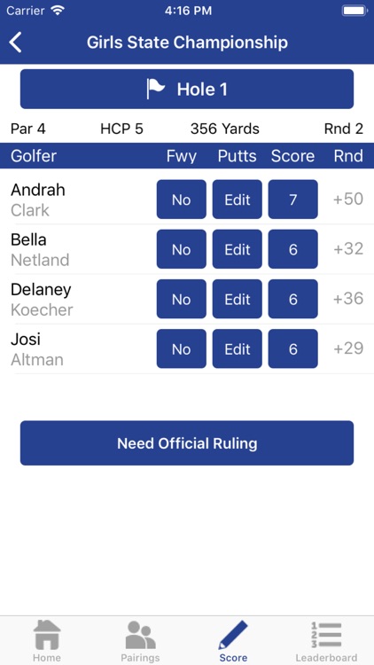Toggle fairway hit for Josi Altman
This screenshot has height=665, width=374.
(182, 349)
